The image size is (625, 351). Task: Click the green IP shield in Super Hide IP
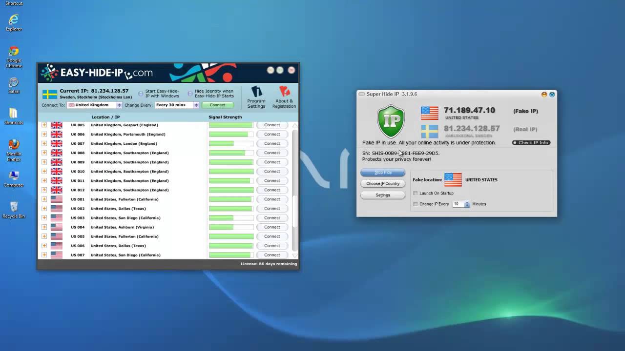391,121
